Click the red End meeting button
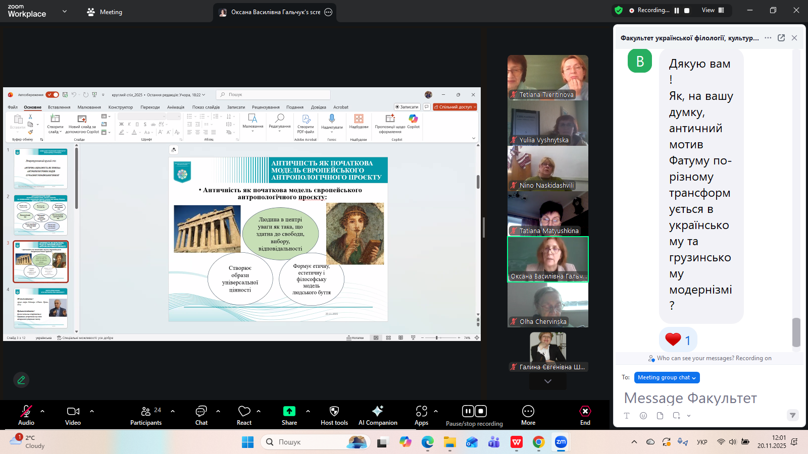Image resolution: width=808 pixels, height=454 pixels. [585, 411]
